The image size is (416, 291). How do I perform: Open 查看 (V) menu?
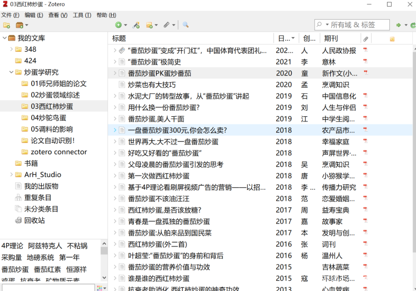58,15
